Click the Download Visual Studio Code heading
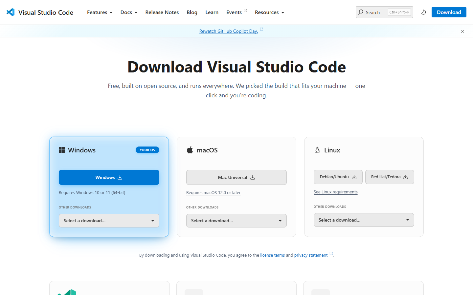The width and height of the screenshot is (473, 295). [x=236, y=67]
